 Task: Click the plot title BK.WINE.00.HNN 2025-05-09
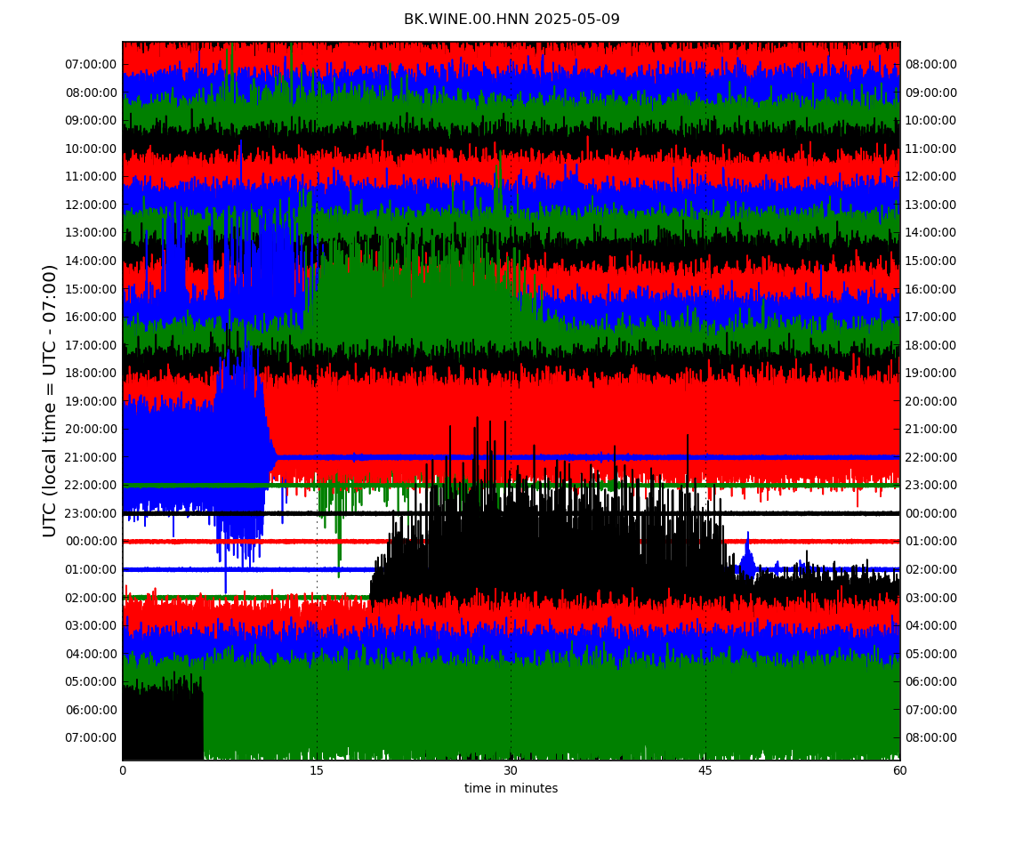point(511,19)
